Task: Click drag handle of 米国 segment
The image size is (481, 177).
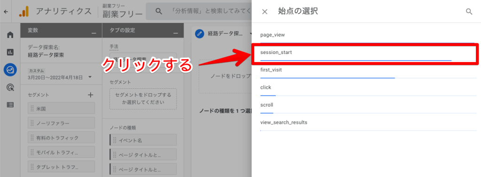Action: tap(32, 108)
